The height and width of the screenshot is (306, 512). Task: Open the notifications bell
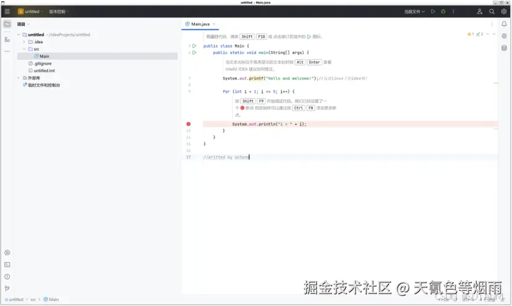click(504, 24)
